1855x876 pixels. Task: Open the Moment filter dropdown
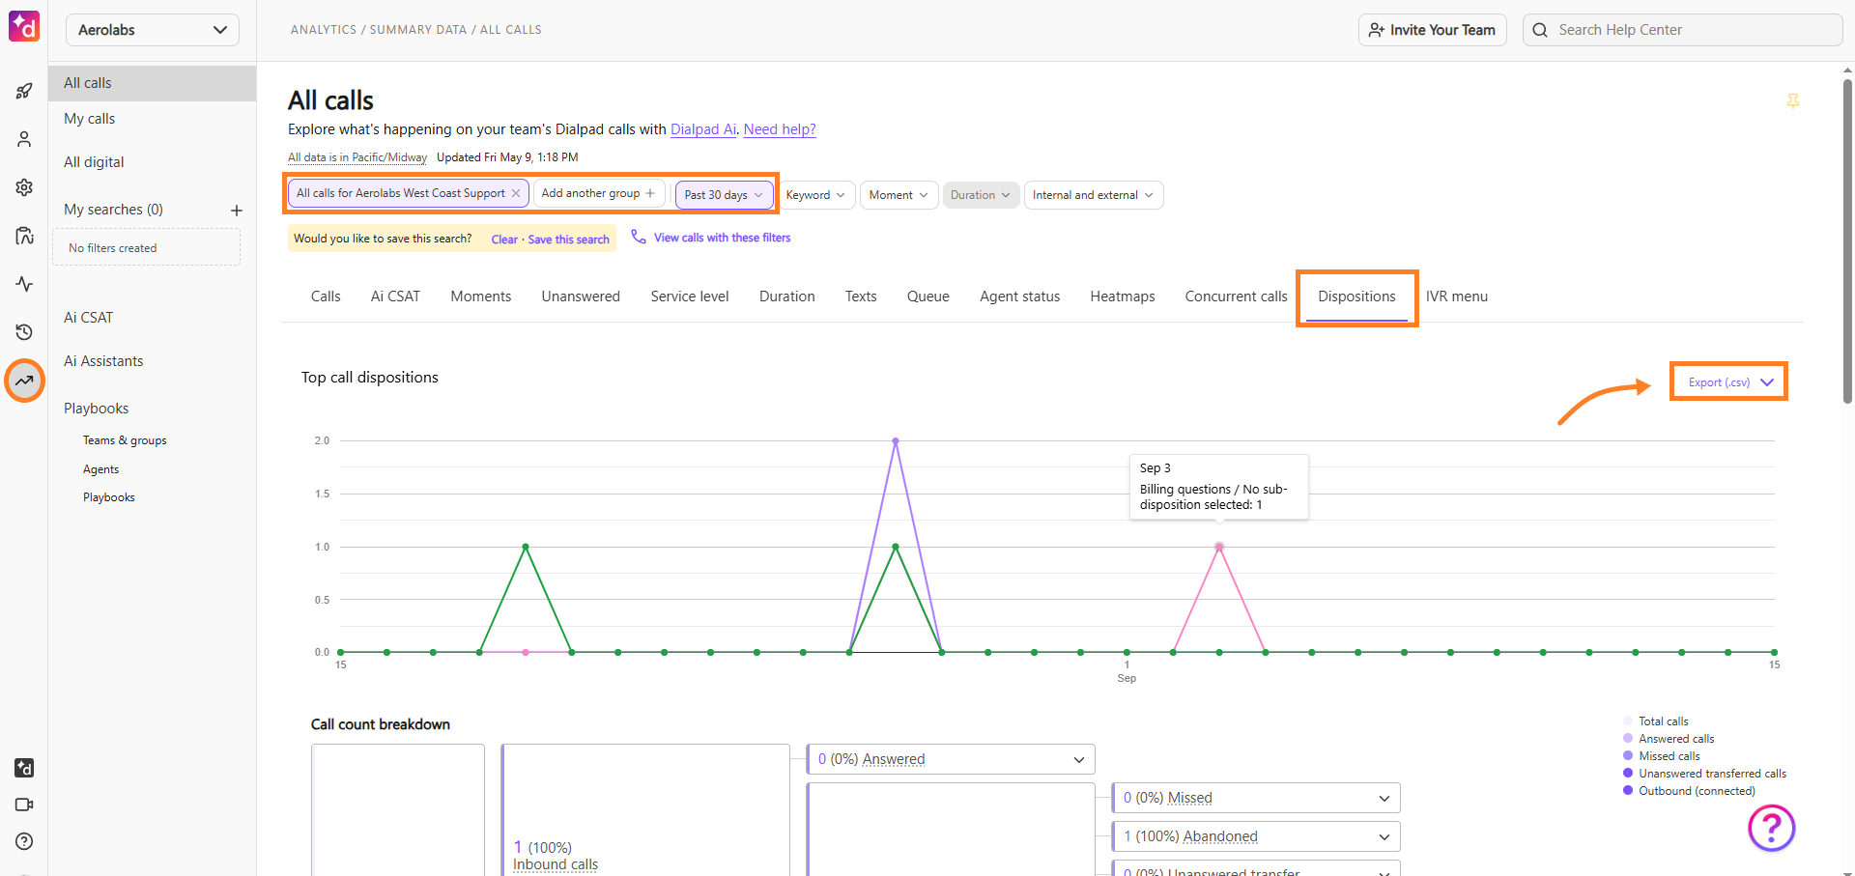899,195
